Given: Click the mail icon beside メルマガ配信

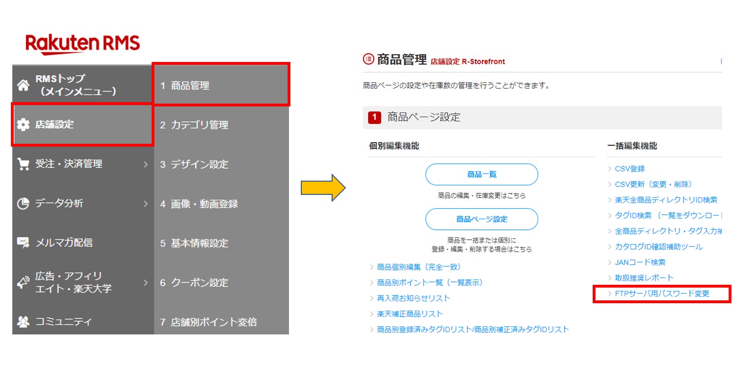Looking at the screenshot, I should [x=23, y=243].
